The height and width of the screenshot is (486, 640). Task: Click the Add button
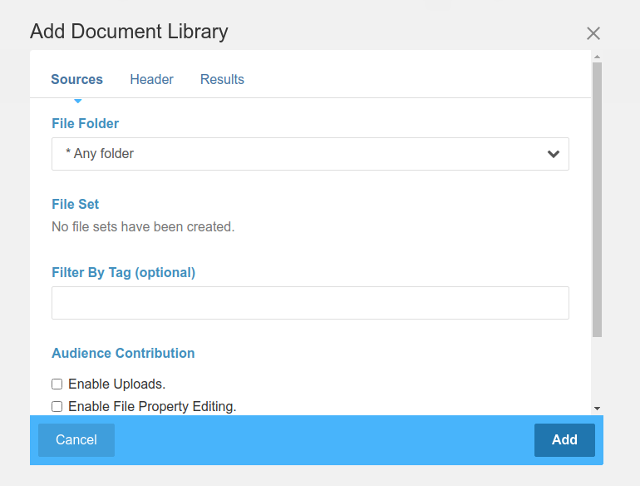[564, 439]
